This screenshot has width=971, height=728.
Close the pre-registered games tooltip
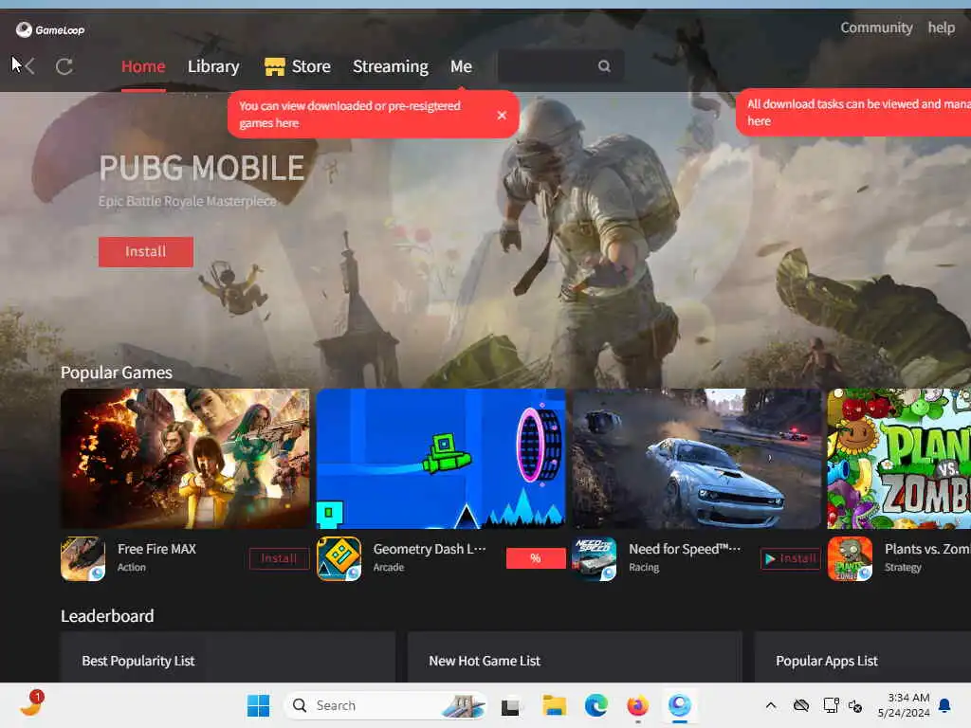(x=502, y=115)
